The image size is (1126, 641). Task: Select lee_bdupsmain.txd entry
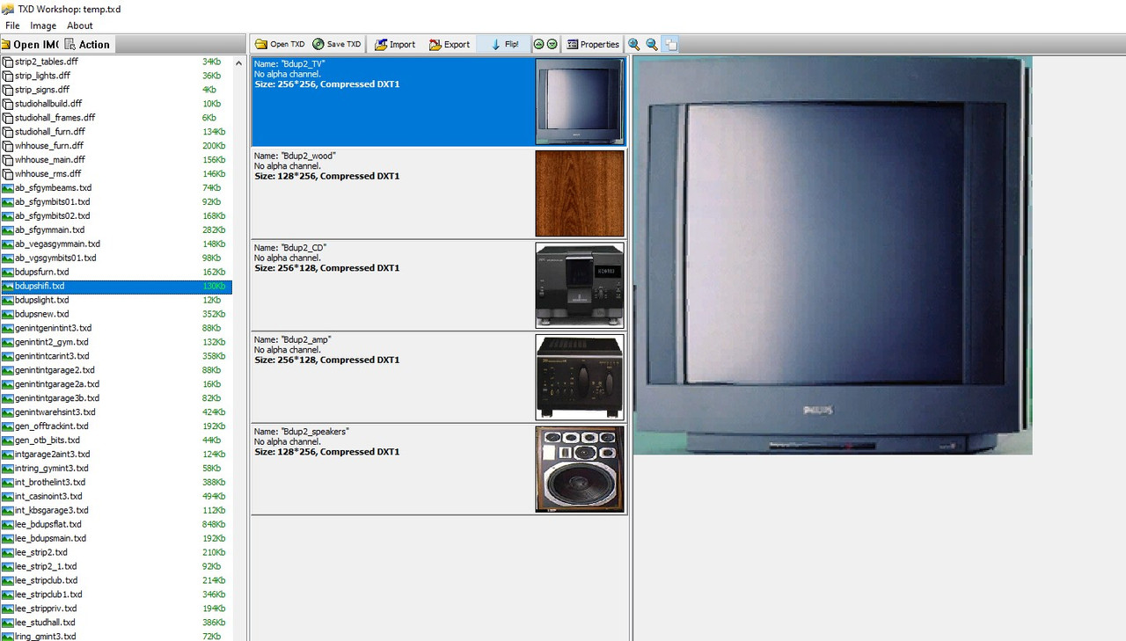point(116,539)
